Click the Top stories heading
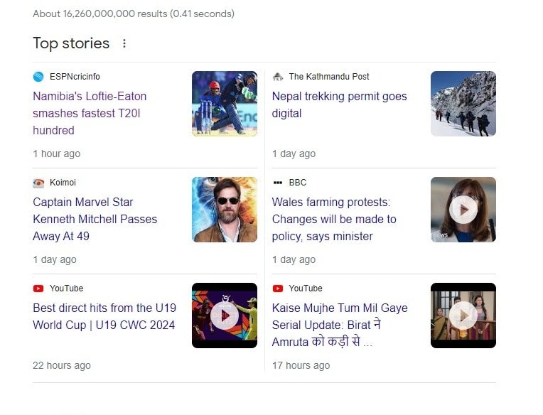 [71, 43]
